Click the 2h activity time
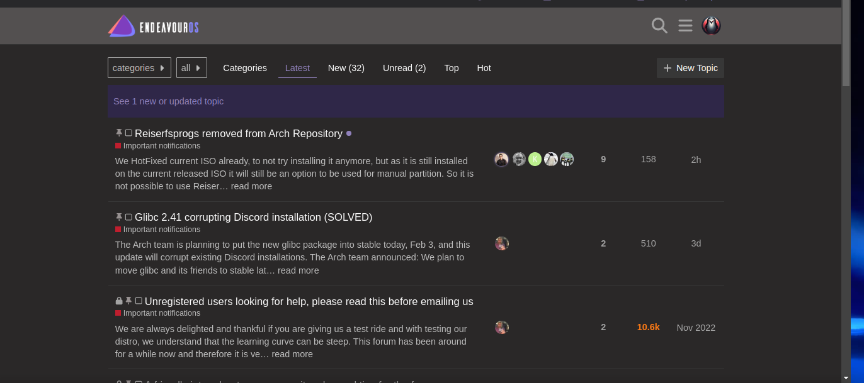Viewport: 864px width, 383px height. (696, 160)
